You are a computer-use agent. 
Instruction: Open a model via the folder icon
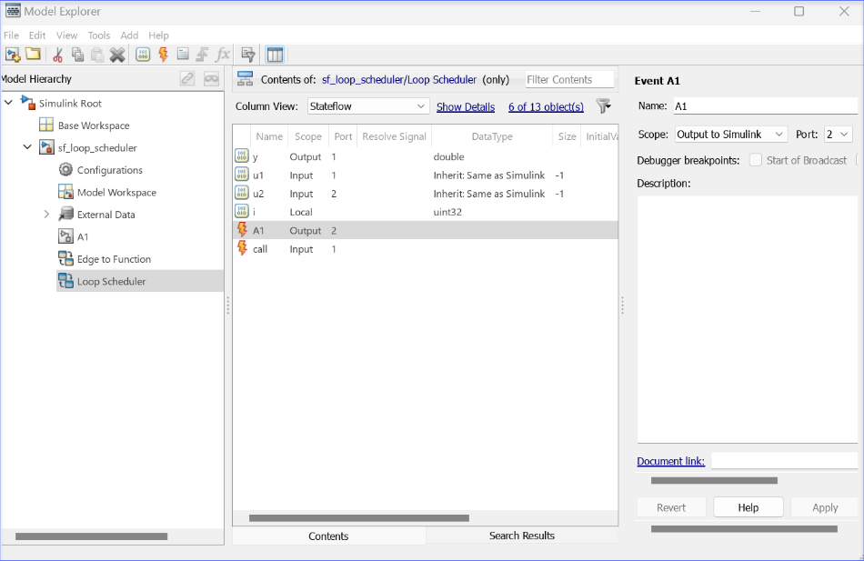[33, 55]
